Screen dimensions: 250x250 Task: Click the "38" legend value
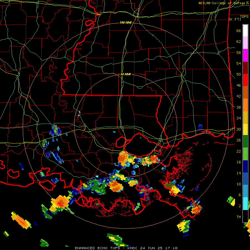click(x=239, y=107)
